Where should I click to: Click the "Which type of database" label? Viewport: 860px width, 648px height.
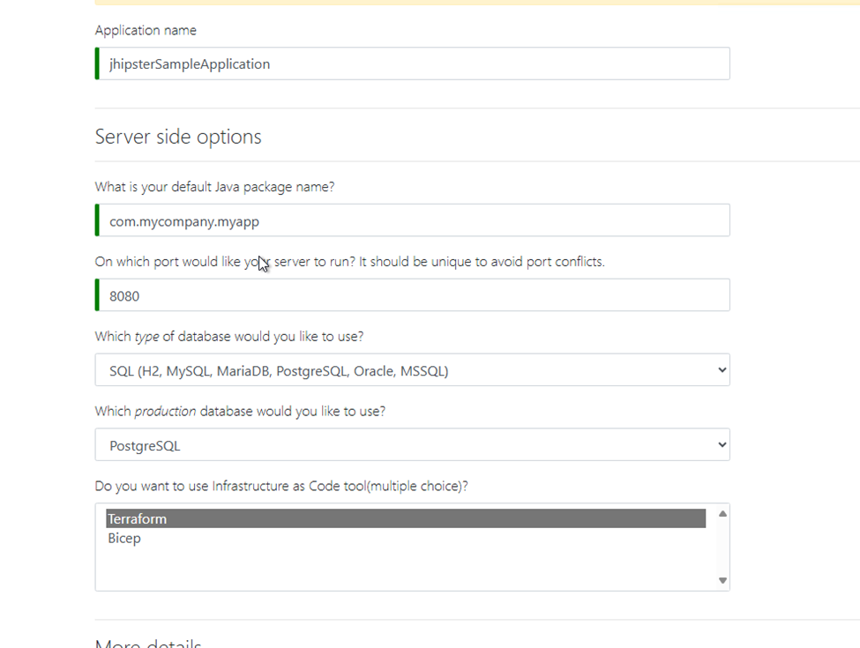click(x=228, y=337)
